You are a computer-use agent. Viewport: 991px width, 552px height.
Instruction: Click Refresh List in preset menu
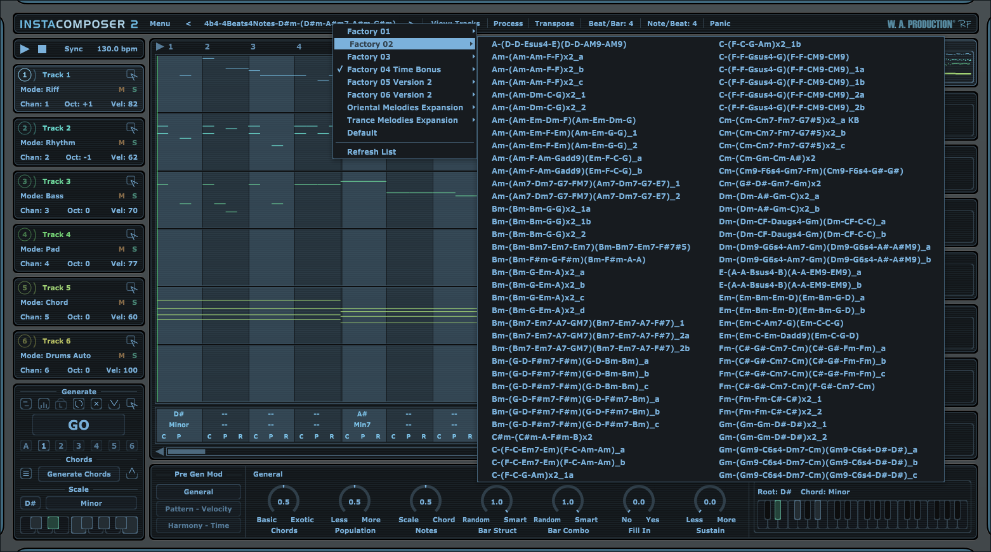point(405,151)
